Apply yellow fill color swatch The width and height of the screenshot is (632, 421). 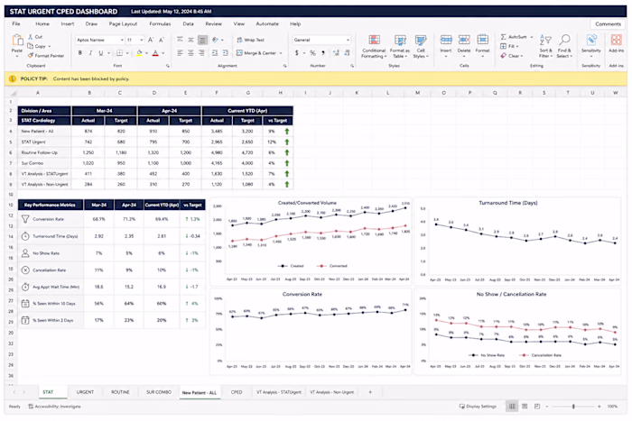click(x=139, y=53)
